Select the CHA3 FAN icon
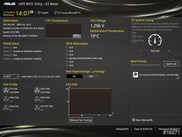Screen dimensions: 182x137 click(37, 99)
